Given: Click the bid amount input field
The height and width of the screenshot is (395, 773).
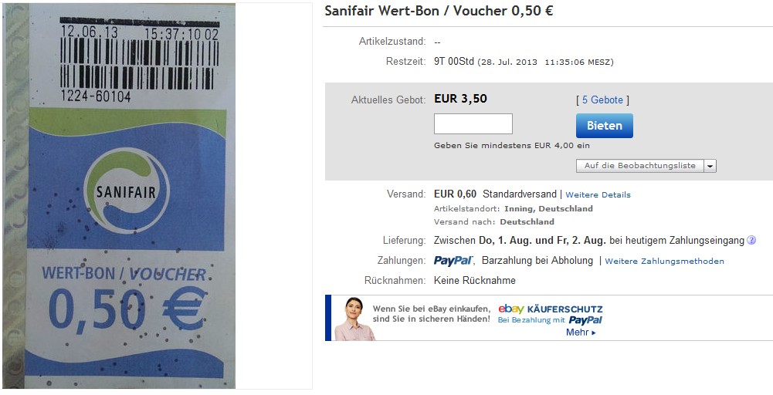Looking at the screenshot, I should click(473, 123).
